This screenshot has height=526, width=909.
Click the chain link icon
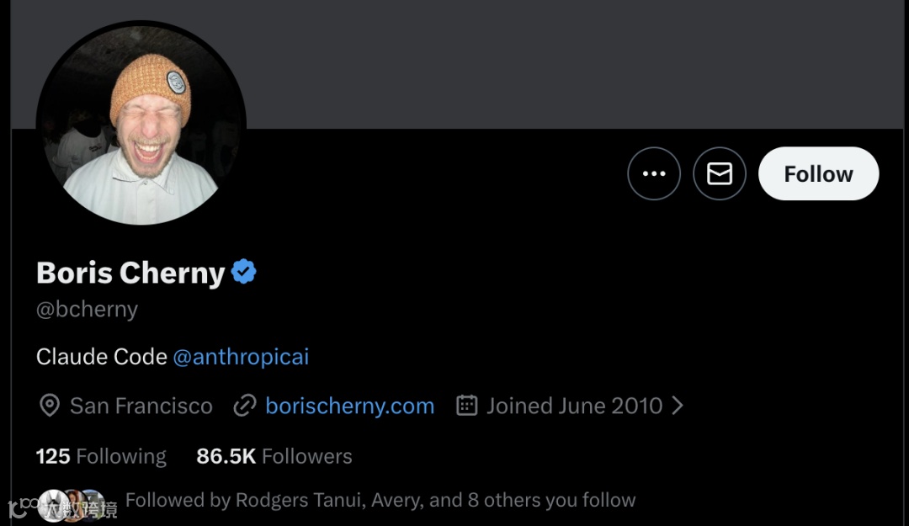click(x=244, y=406)
